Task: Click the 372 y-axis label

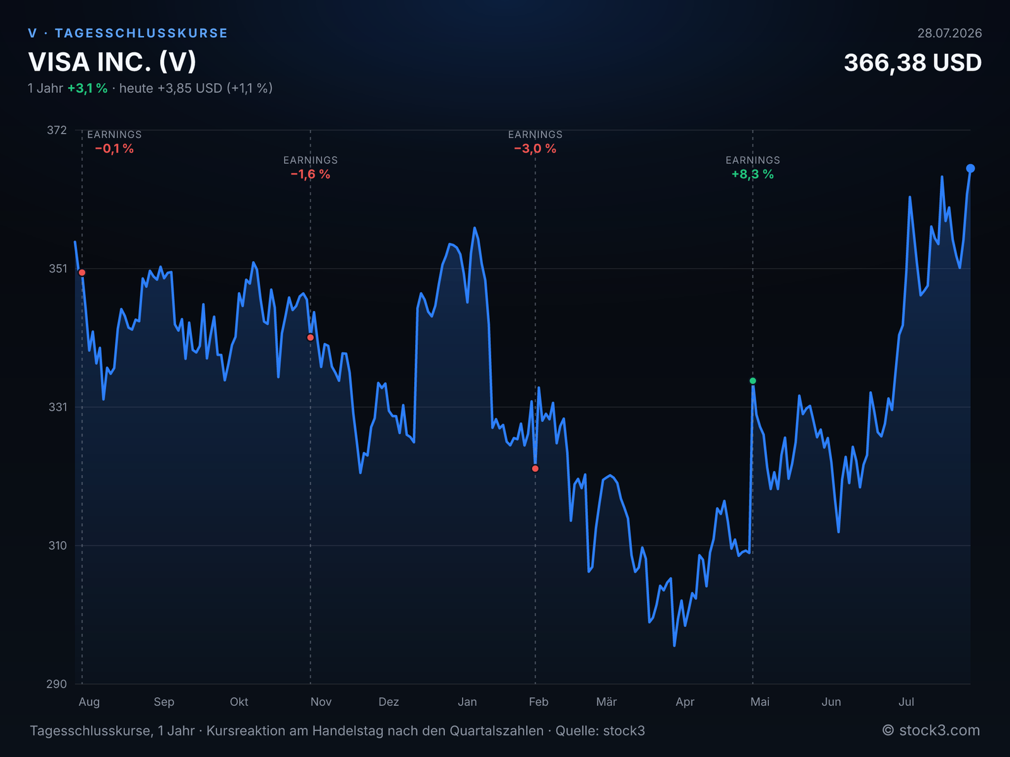Action: 57,130
